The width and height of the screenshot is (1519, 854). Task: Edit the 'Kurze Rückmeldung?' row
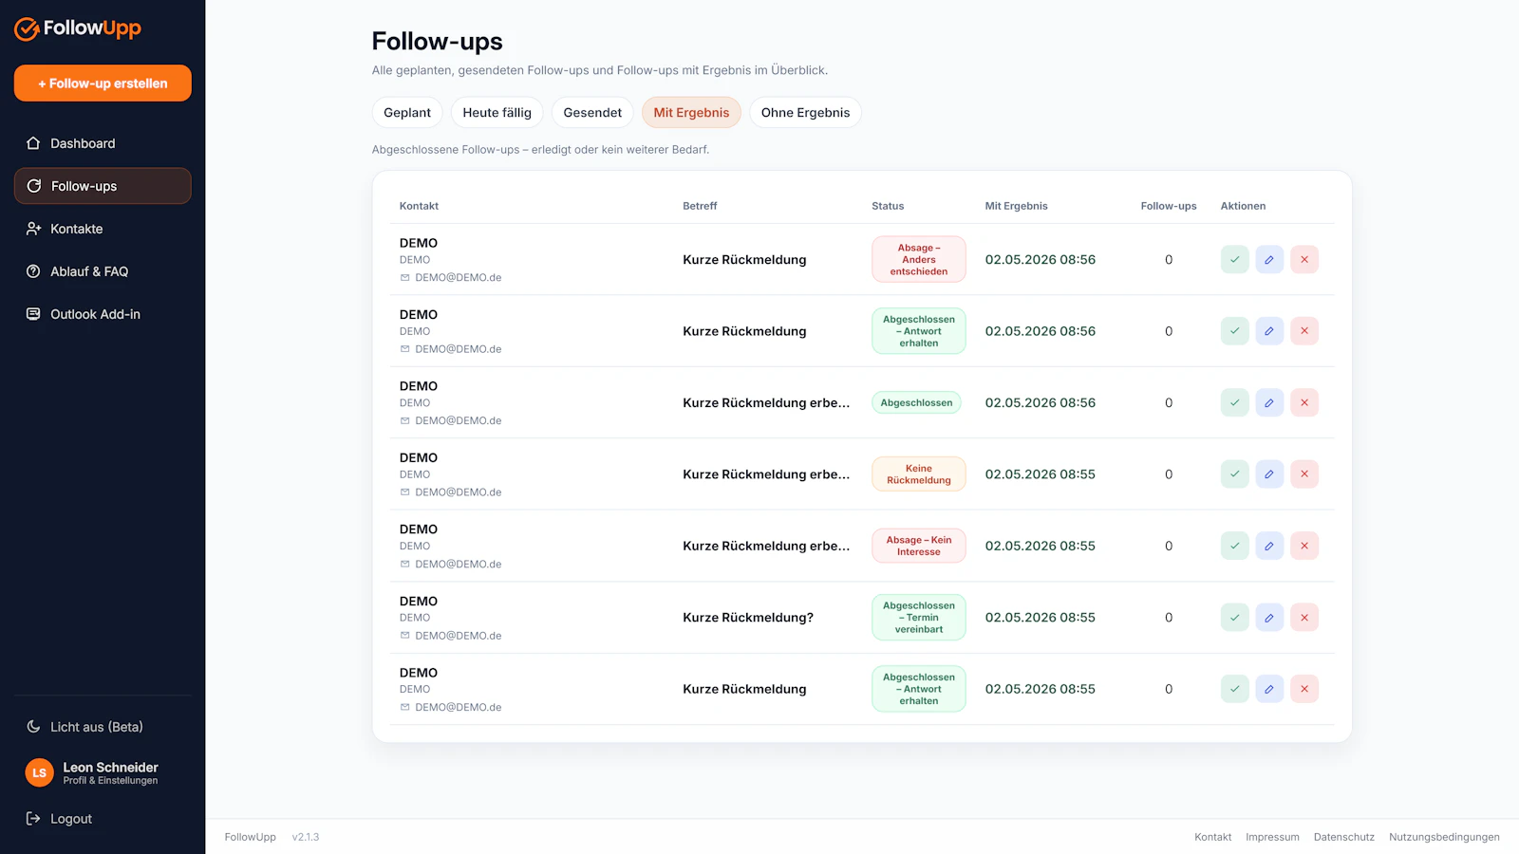point(1269,618)
